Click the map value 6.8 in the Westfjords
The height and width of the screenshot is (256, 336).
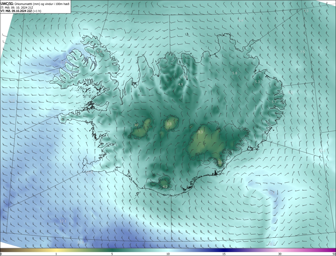[99, 52]
